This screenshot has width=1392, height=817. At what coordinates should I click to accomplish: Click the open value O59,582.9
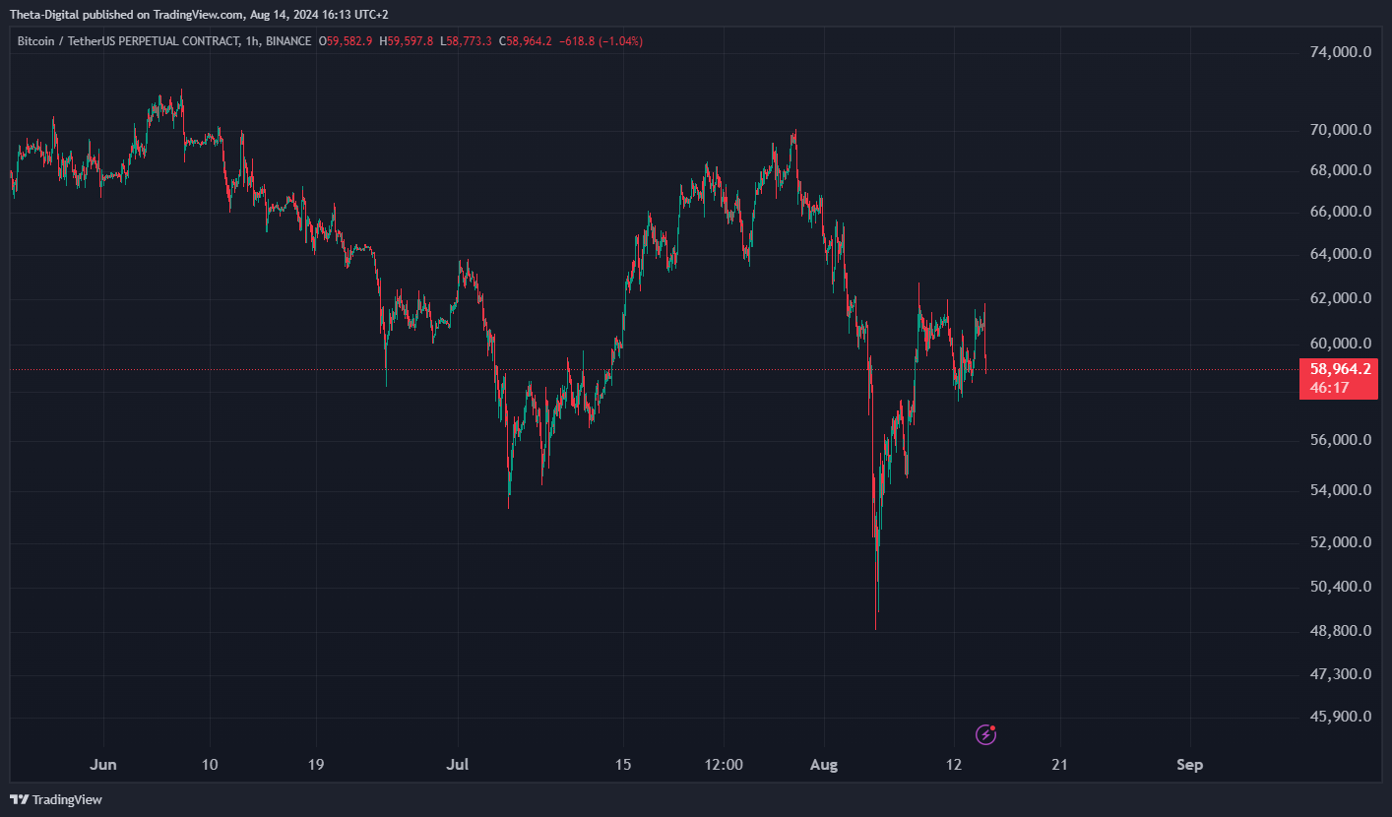click(x=346, y=41)
